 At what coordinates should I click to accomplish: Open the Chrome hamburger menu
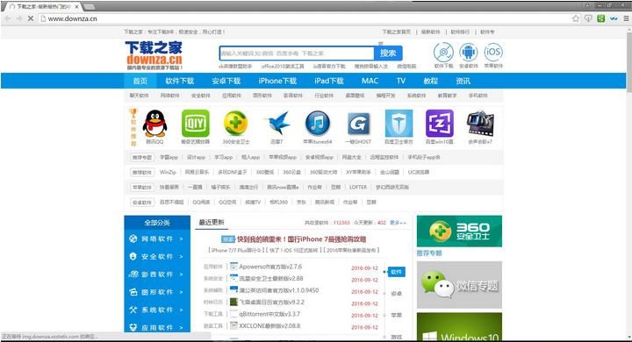627,18
